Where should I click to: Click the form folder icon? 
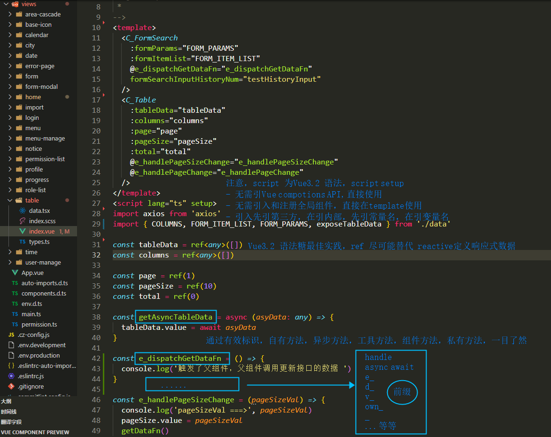pos(19,76)
